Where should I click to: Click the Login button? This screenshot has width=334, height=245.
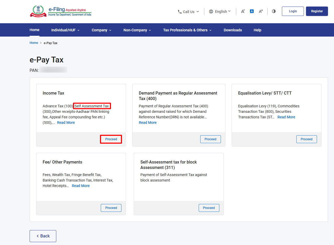tap(293, 11)
